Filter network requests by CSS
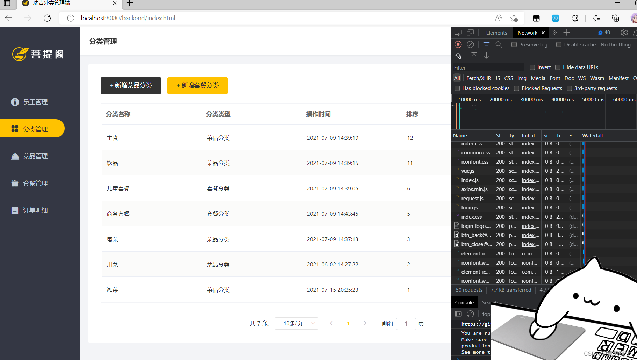The height and width of the screenshot is (360, 637). [509, 78]
